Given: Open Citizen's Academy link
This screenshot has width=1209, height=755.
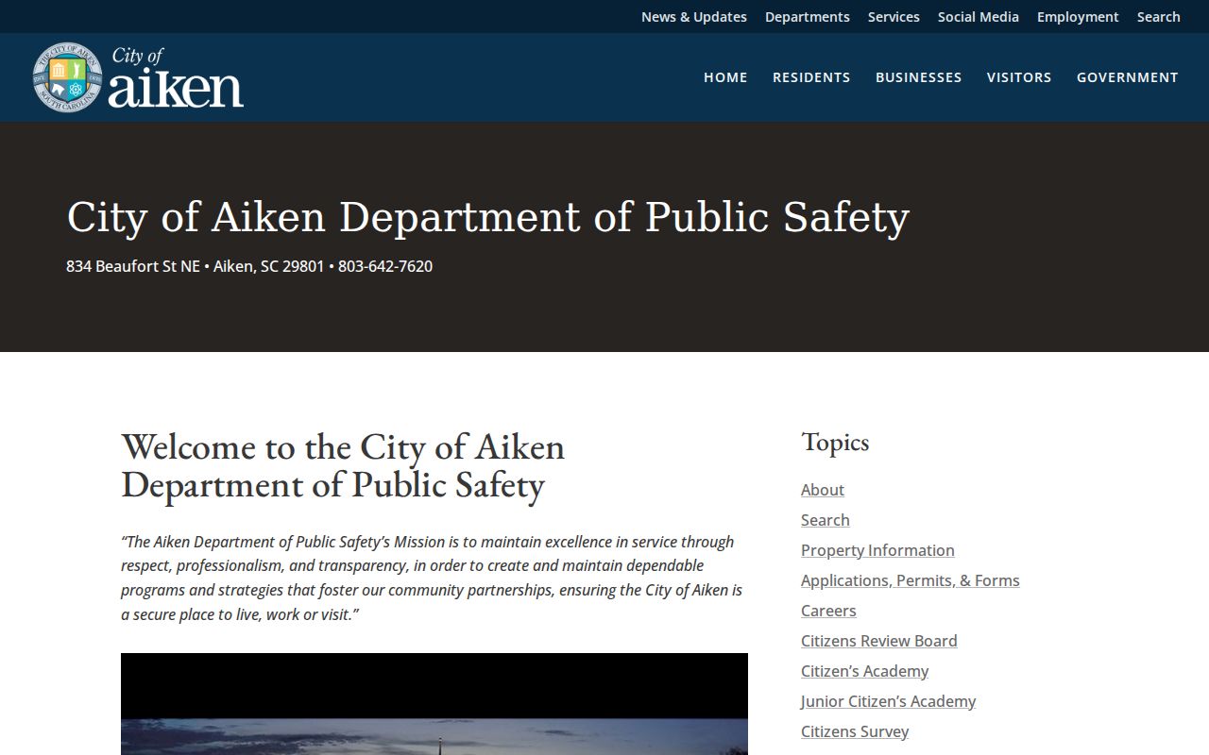Looking at the screenshot, I should 865,671.
